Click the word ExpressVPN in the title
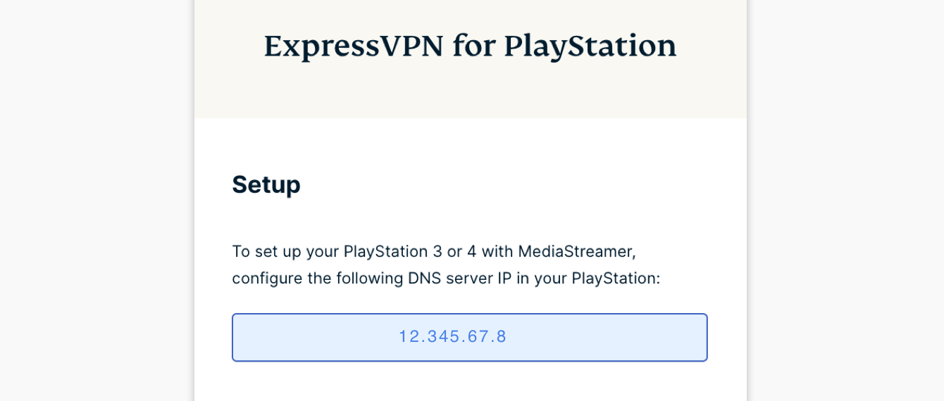The image size is (944, 401). click(354, 46)
